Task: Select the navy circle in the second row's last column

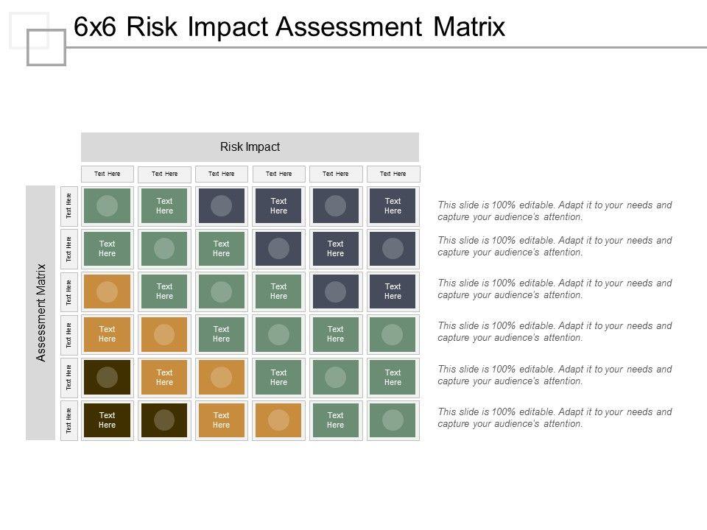Action: click(393, 248)
